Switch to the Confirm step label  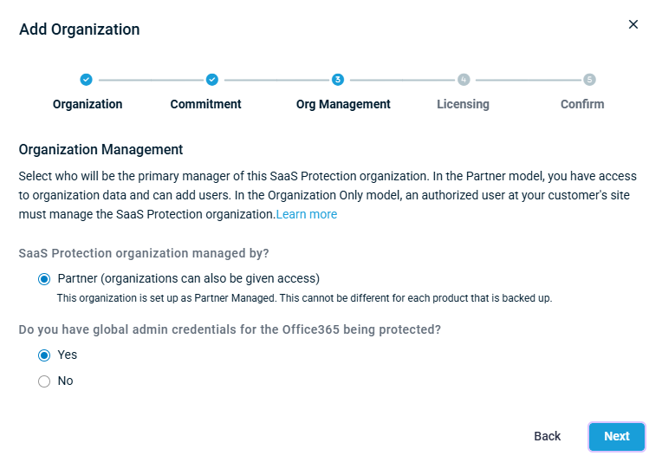582,104
